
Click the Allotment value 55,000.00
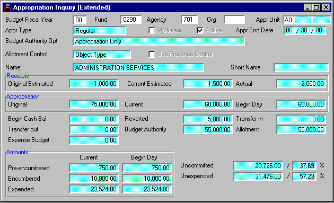(301, 130)
